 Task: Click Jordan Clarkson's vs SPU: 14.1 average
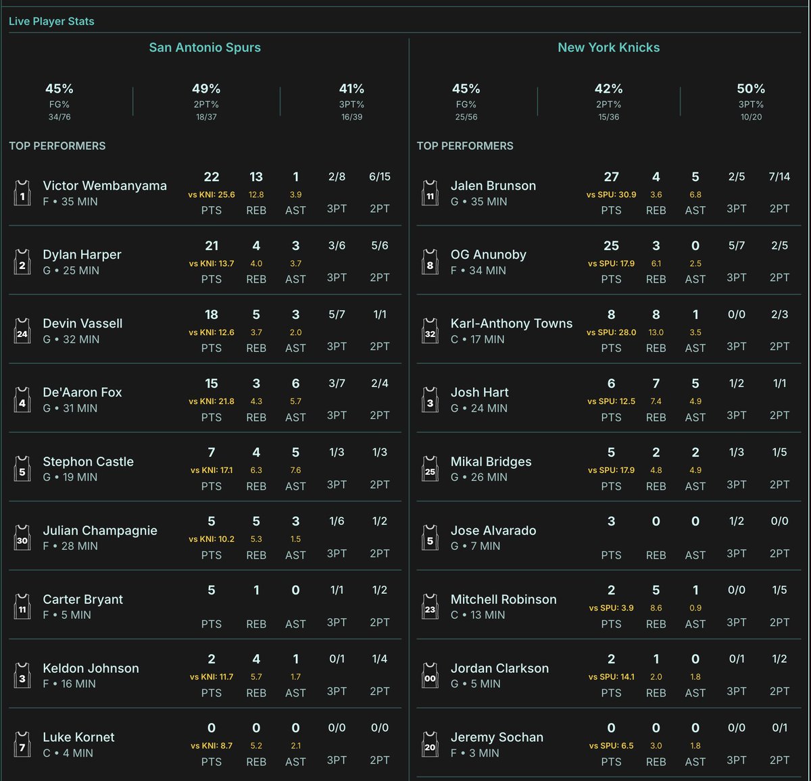611,677
